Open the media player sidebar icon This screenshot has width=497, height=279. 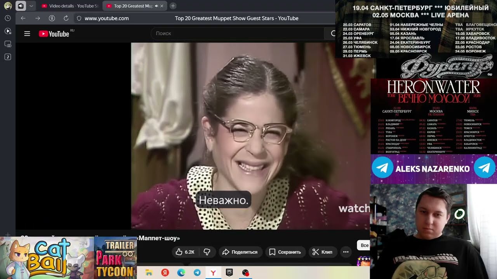click(8, 31)
